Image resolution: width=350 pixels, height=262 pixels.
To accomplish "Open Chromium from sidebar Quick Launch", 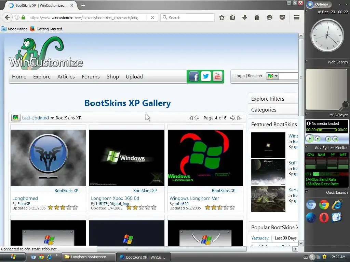I will pyautogui.click(x=311, y=205).
